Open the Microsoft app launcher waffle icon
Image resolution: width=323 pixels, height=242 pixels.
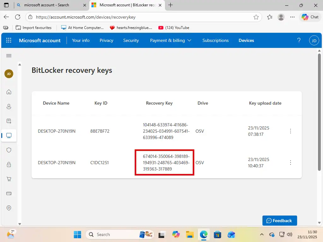pos(9,40)
